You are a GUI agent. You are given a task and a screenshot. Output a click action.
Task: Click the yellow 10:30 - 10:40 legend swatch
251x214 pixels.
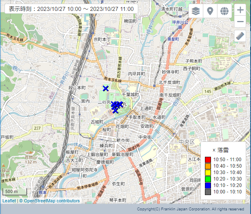(208, 172)
